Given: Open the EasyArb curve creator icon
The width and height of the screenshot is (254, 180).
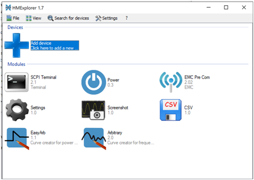Looking at the screenshot, I should click(x=17, y=139).
